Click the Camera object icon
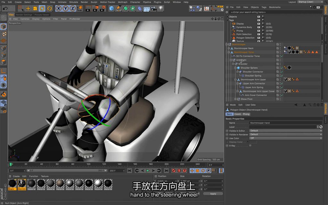 pos(154,9)
